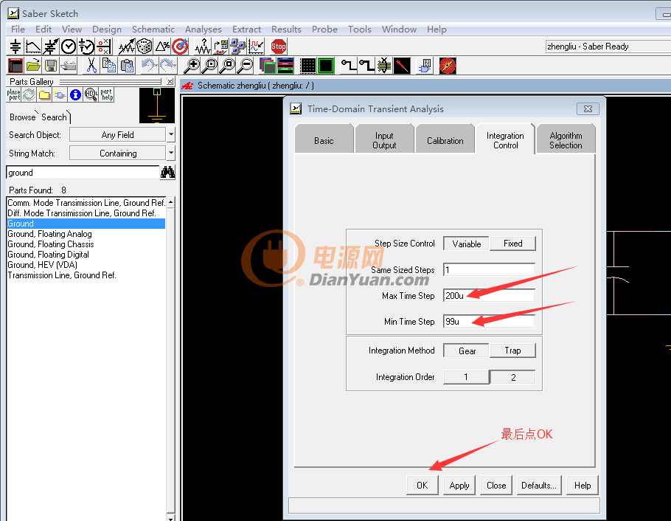671x521 pixels.
Task: Set Integration Order to 1
Action: [466, 377]
